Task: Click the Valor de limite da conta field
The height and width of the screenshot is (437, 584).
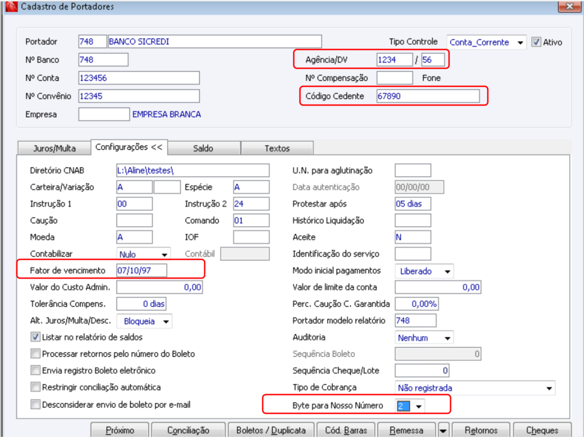Action: 438,287
